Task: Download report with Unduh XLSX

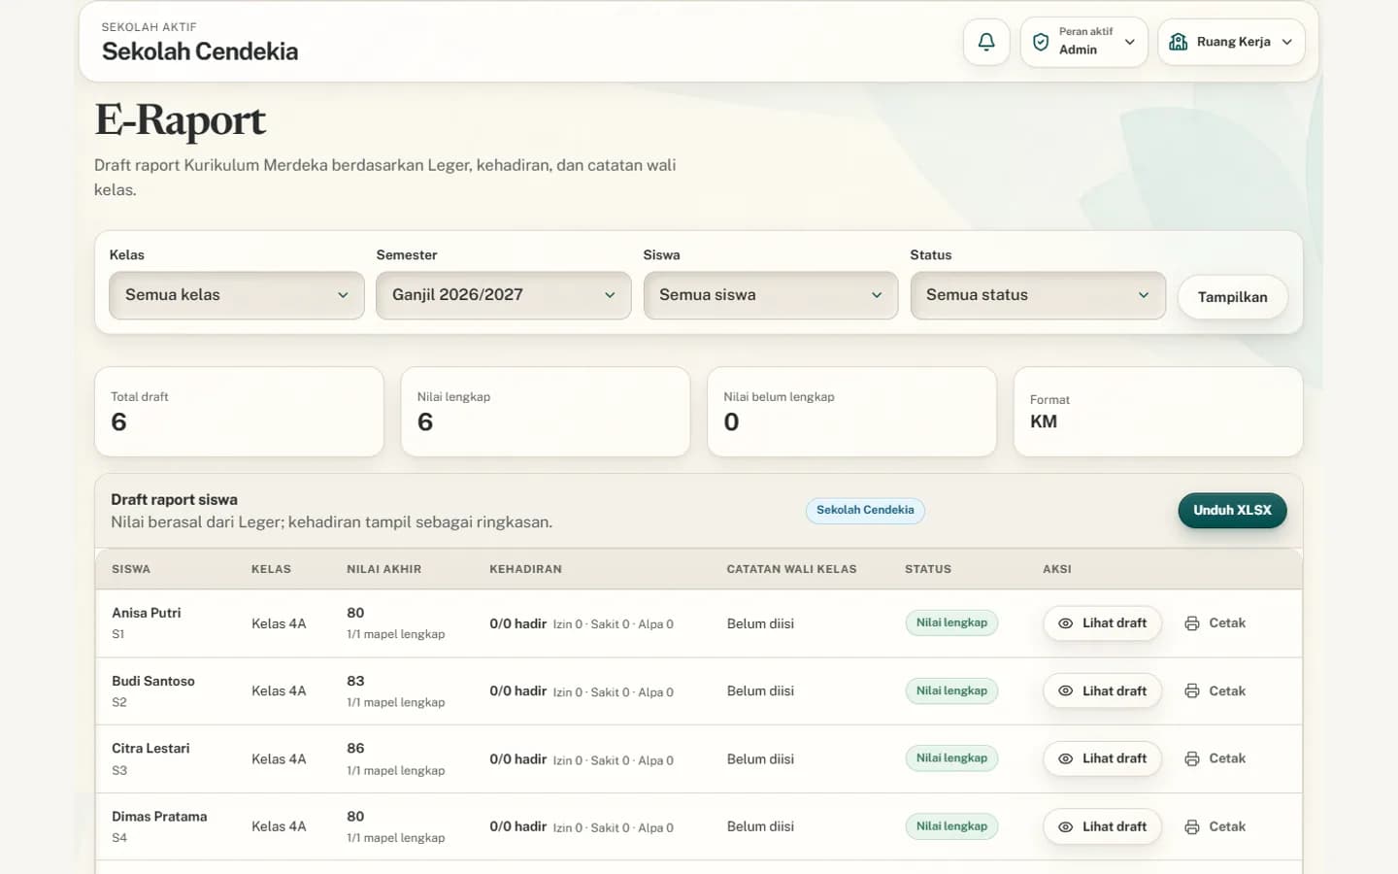Action: coord(1233,510)
